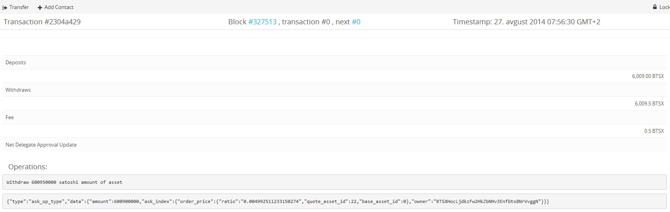Select the Withdraws row label

tap(18, 90)
